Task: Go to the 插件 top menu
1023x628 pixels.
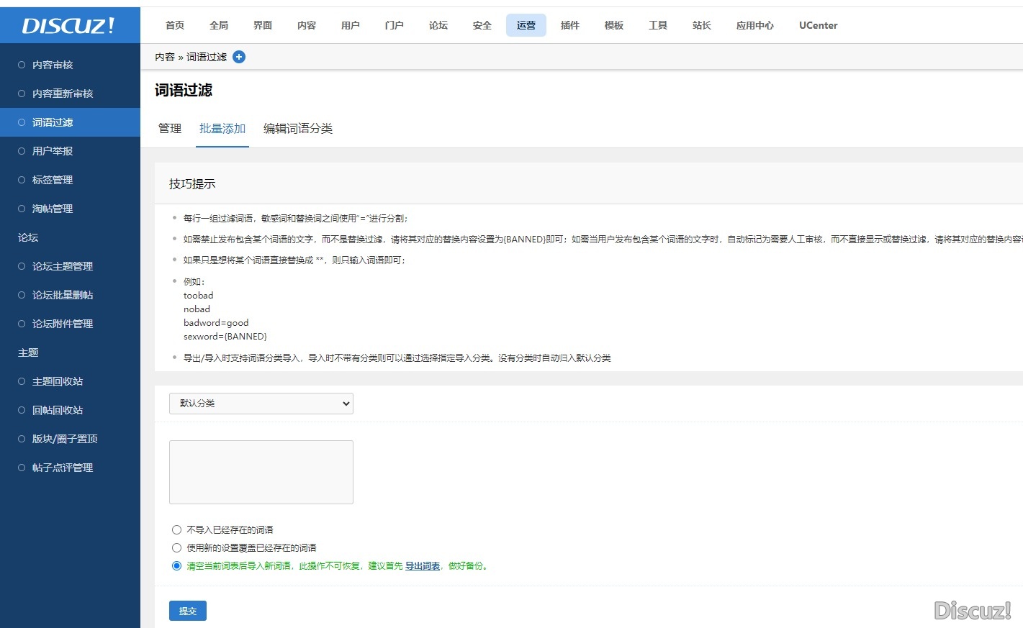Action: (x=569, y=25)
